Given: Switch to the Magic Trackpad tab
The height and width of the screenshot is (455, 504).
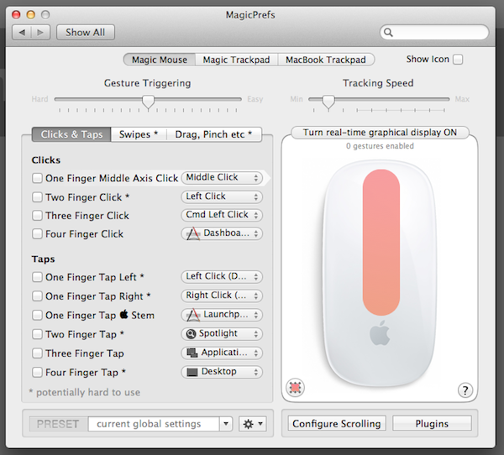Looking at the screenshot, I should point(236,60).
